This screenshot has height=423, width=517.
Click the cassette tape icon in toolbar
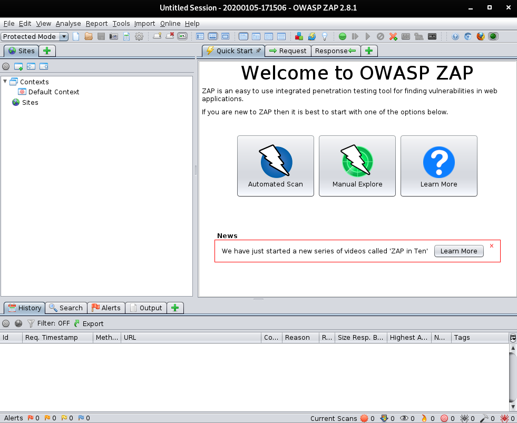click(432, 36)
